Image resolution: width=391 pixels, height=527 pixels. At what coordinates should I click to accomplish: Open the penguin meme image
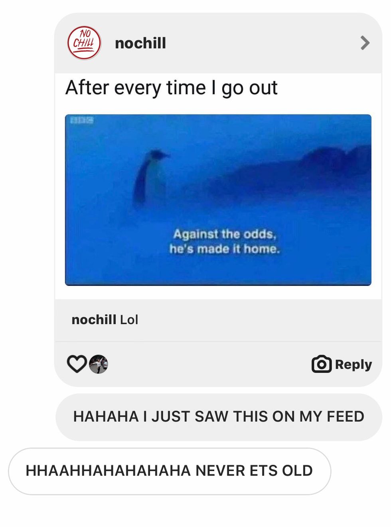pos(218,200)
